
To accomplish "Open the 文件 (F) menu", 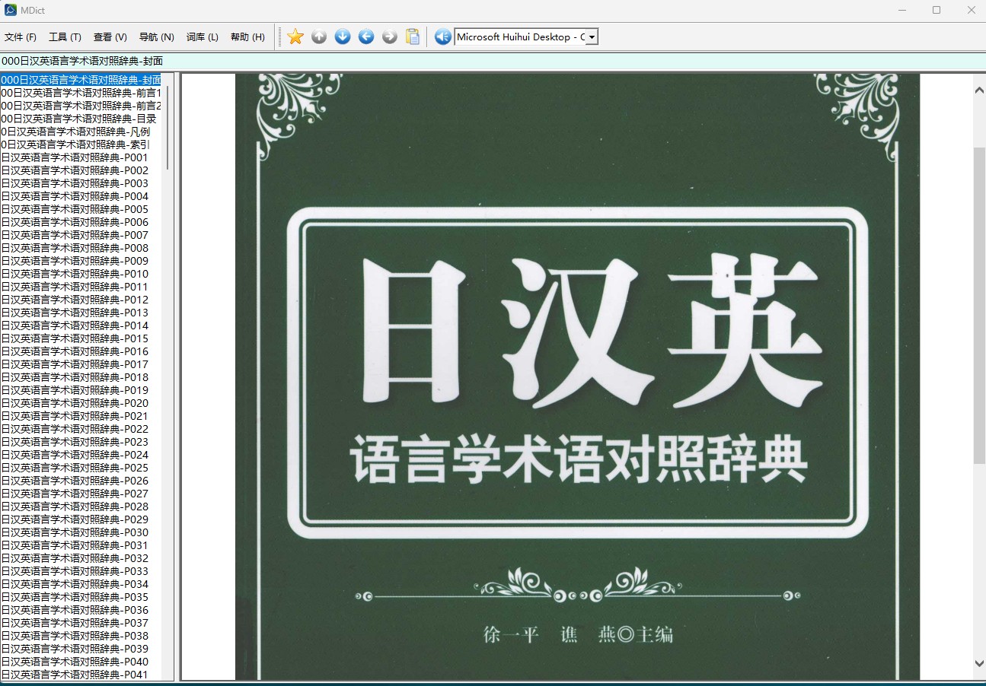I will [x=21, y=37].
